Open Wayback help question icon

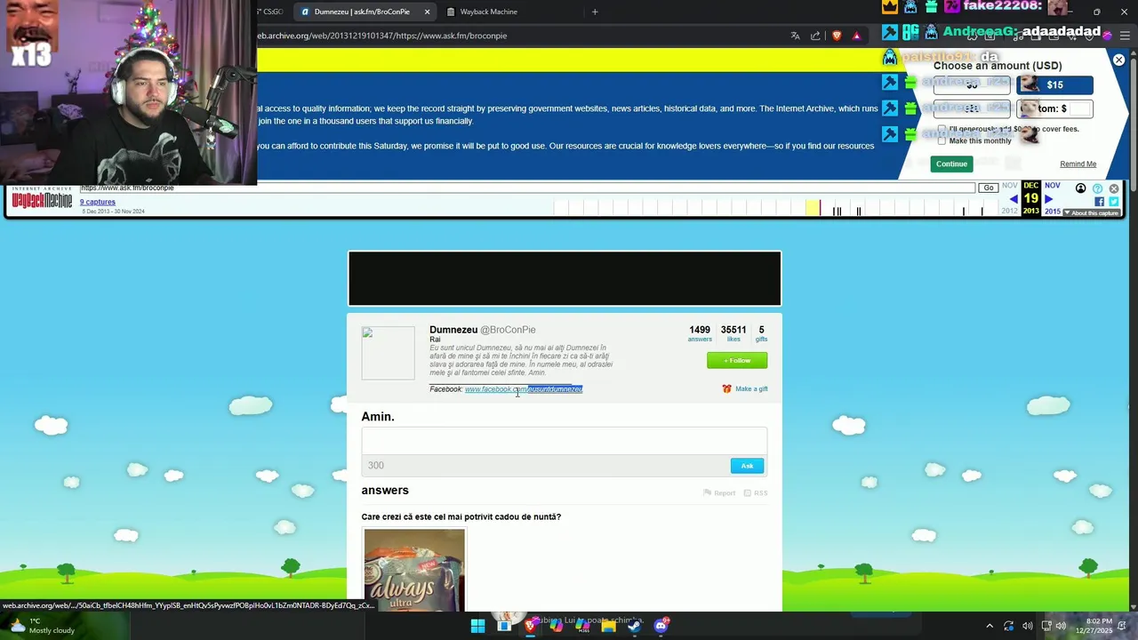pos(1097,188)
